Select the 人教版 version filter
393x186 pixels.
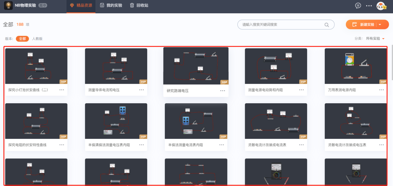[37, 39]
